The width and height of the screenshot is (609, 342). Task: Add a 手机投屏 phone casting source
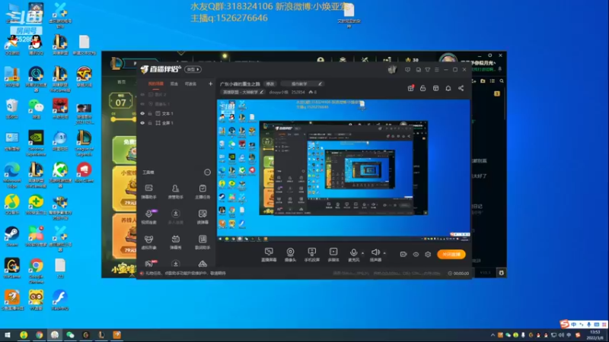pyautogui.click(x=312, y=255)
